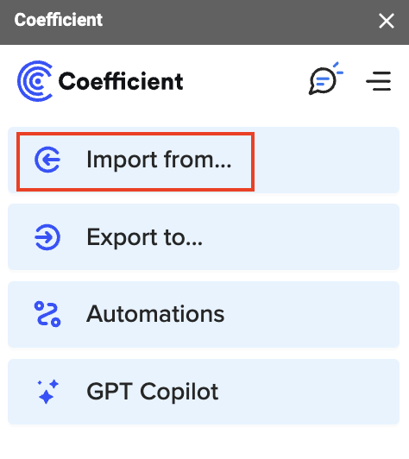Click the blue Coefficient swirl logo
Image resolution: width=409 pixels, height=459 pixels.
[35, 81]
